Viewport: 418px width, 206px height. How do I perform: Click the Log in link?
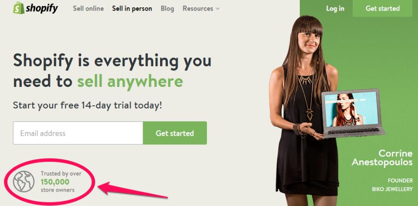point(335,9)
